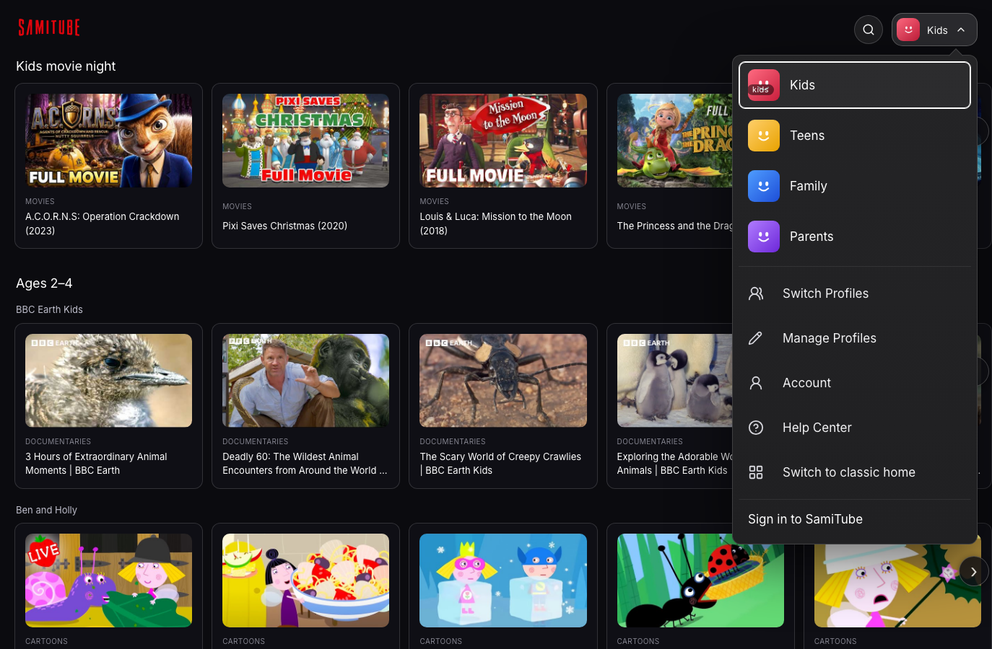The height and width of the screenshot is (649, 992).
Task: Click the Ages 2–4 heading
Action: click(44, 283)
